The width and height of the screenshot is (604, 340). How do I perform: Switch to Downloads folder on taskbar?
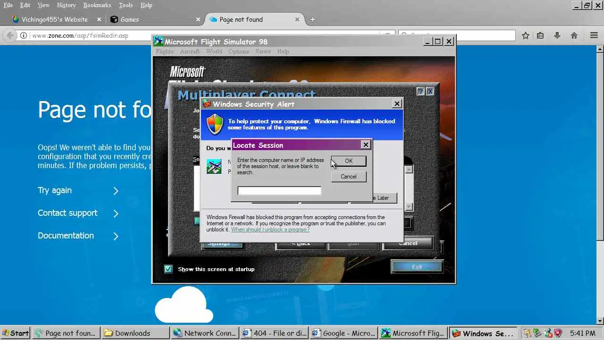pyautogui.click(x=135, y=333)
